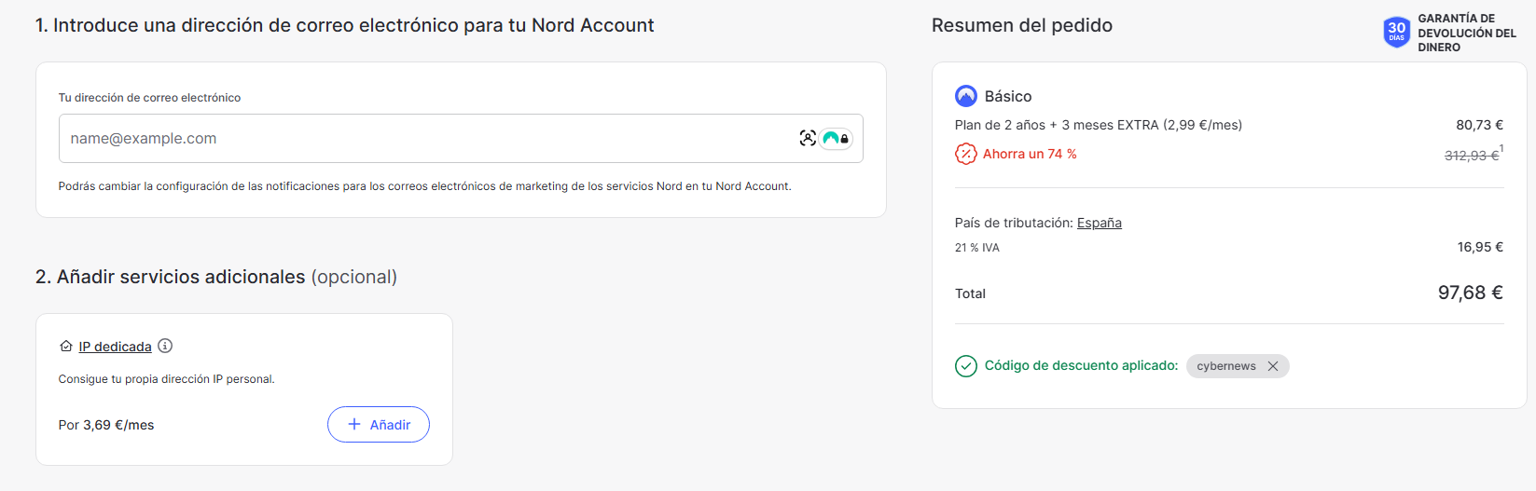Open the IP dedicada link
Image resolution: width=1536 pixels, height=491 pixels.
tap(115, 347)
